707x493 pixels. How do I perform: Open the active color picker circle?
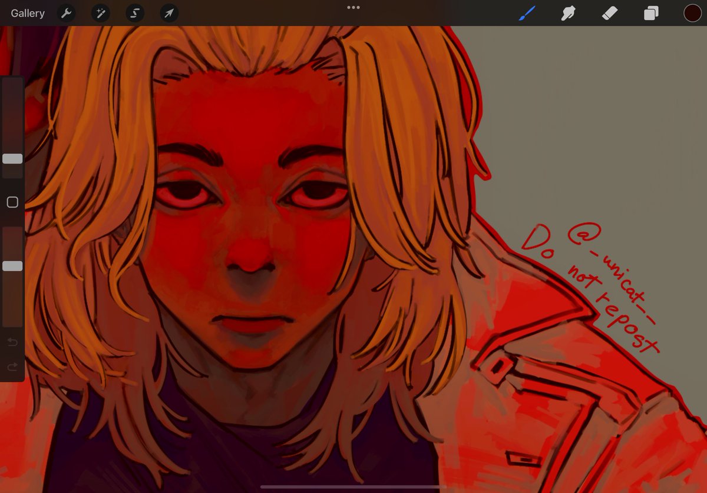pyautogui.click(x=692, y=13)
